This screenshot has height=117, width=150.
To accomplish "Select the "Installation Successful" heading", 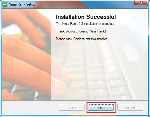I will [86, 17].
